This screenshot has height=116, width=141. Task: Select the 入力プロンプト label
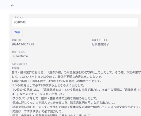coord(20,64)
